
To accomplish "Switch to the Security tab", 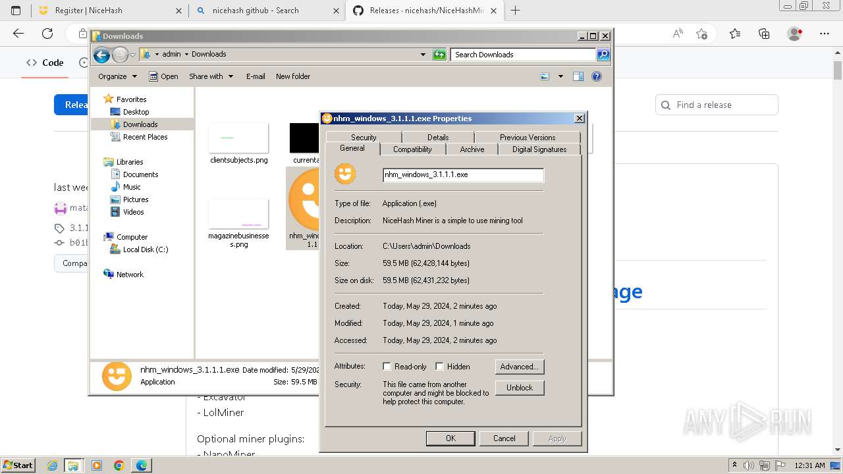I will pos(364,137).
